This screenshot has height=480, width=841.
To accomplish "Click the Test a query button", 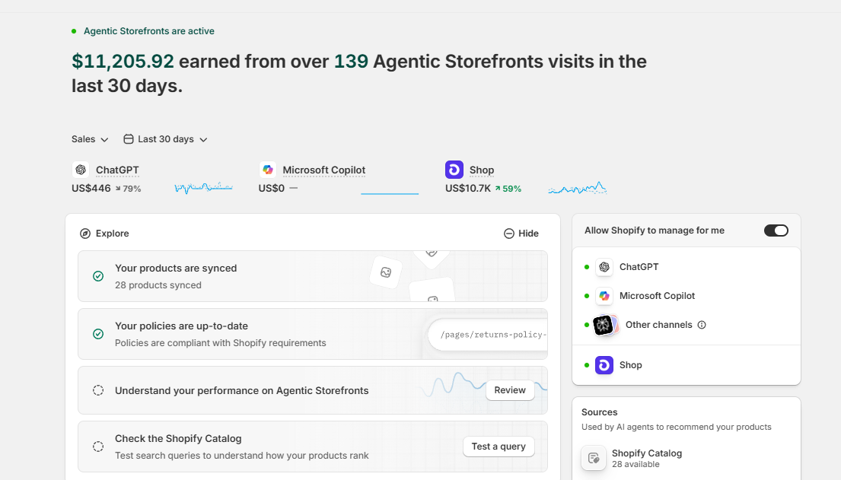I will [499, 447].
